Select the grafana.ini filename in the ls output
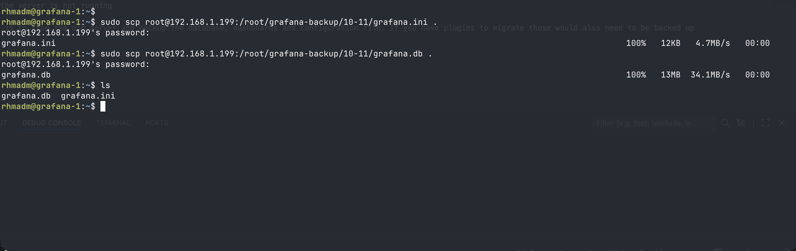This screenshot has height=251, width=796. click(88, 96)
